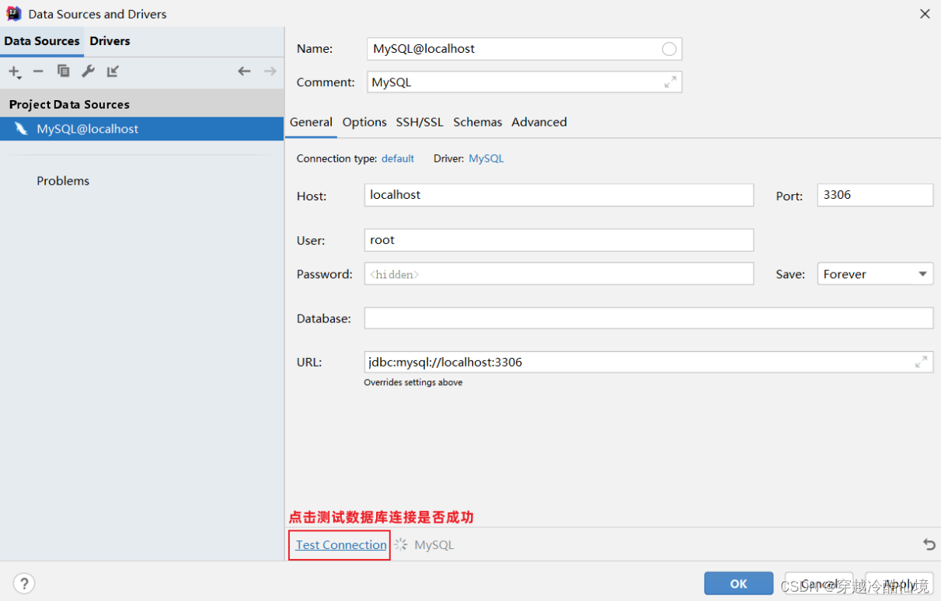
Task: Click into the User field
Action: coord(559,240)
